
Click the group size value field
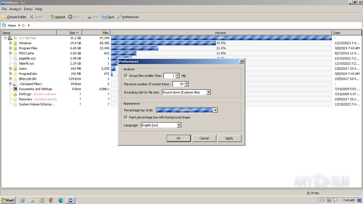tap(169, 76)
